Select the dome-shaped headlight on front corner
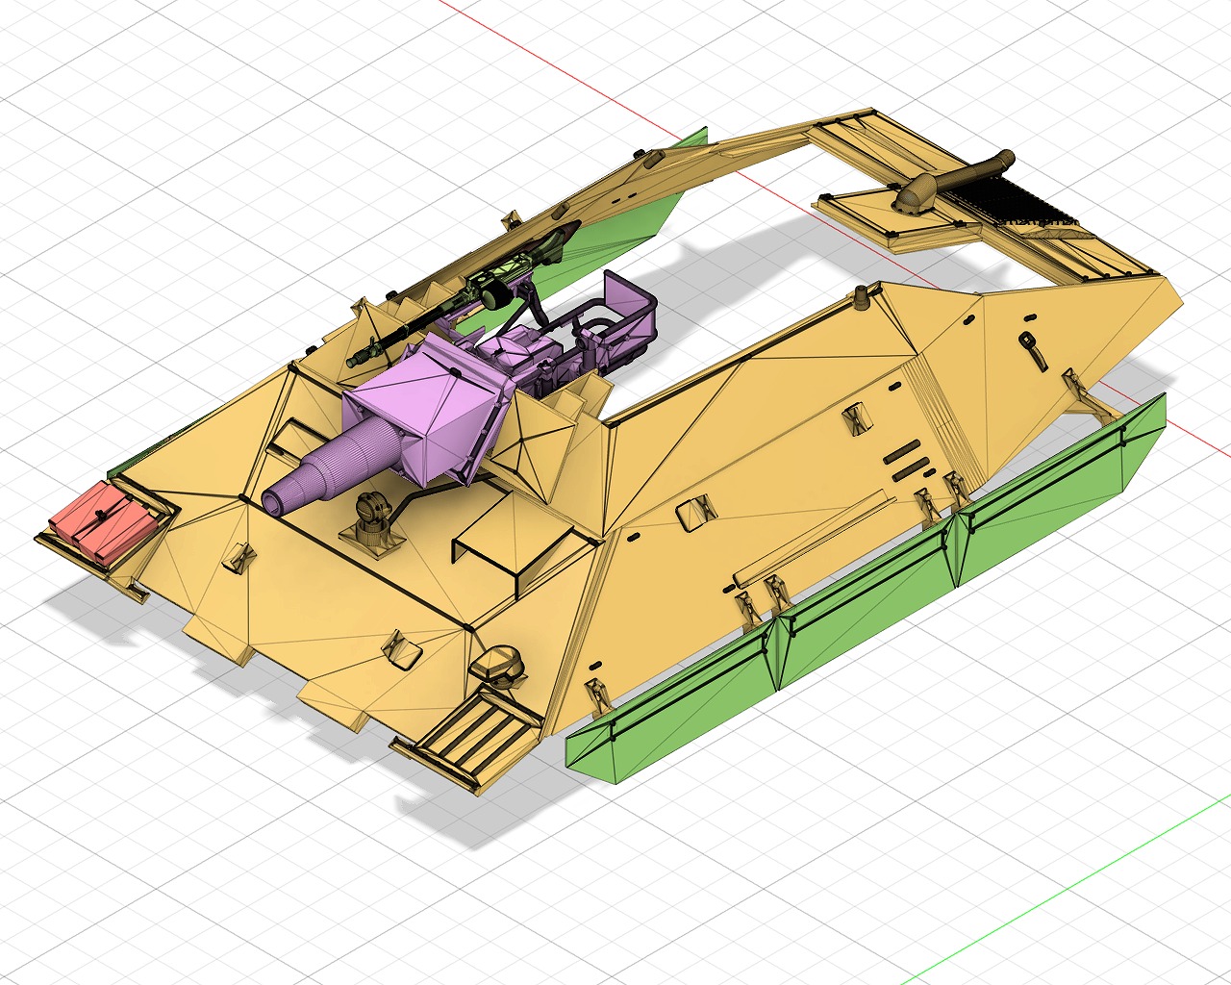This screenshot has height=985, width=1231. pos(500,664)
